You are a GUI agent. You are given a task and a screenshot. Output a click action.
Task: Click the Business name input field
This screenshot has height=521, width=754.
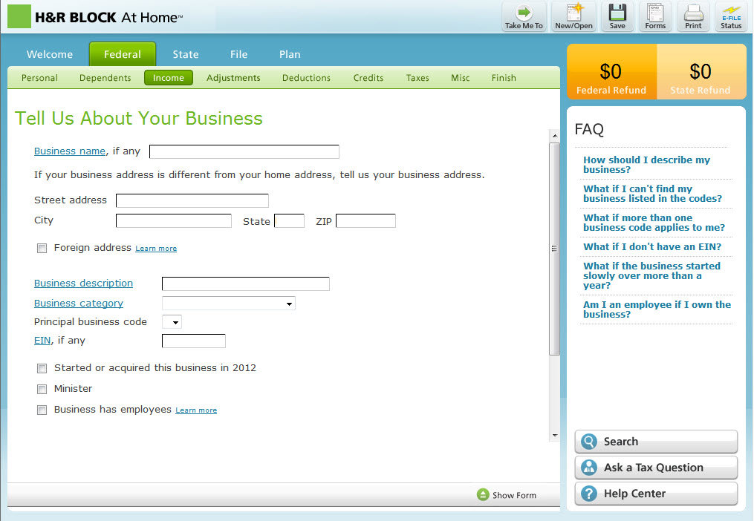point(244,152)
